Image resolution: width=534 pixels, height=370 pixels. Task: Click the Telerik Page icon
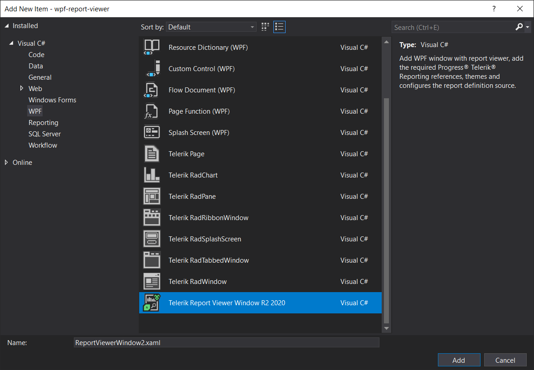[152, 154]
